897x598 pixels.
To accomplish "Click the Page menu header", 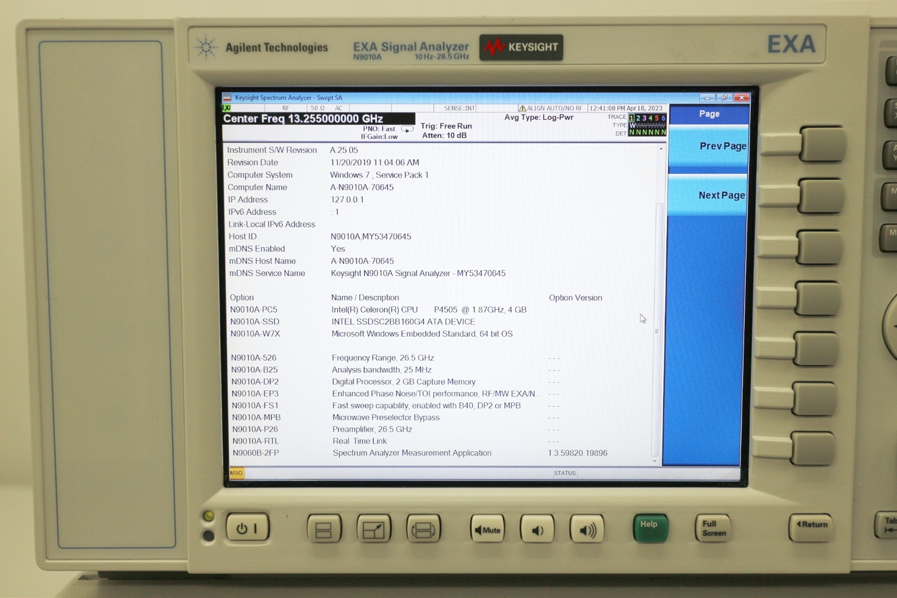I will coord(709,114).
